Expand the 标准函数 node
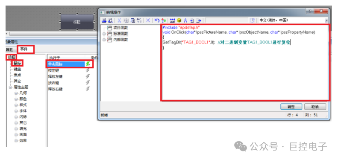The width and height of the screenshot is (338, 160). [104, 34]
